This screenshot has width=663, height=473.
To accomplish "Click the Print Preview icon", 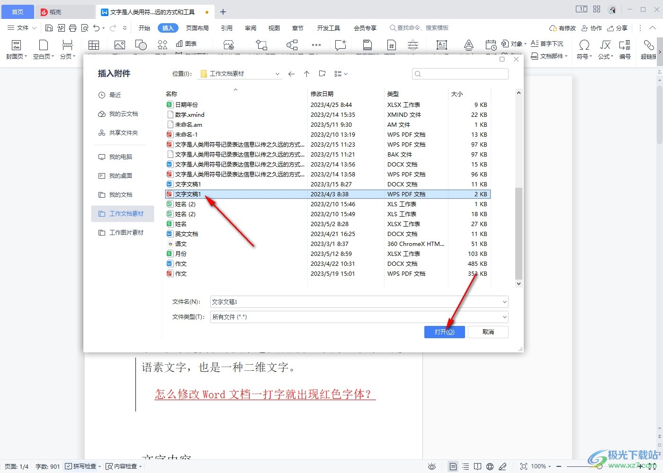I will click(85, 28).
